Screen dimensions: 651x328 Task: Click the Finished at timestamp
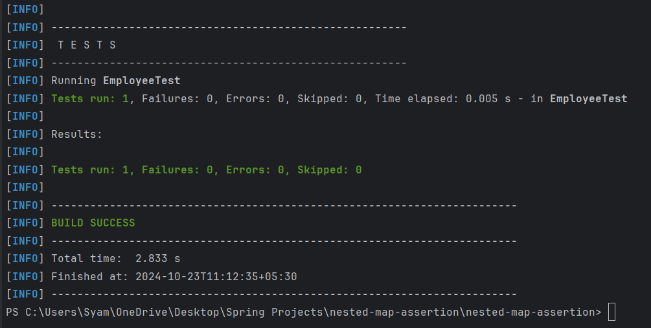tap(216, 276)
